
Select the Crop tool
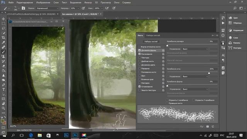pos(3,38)
